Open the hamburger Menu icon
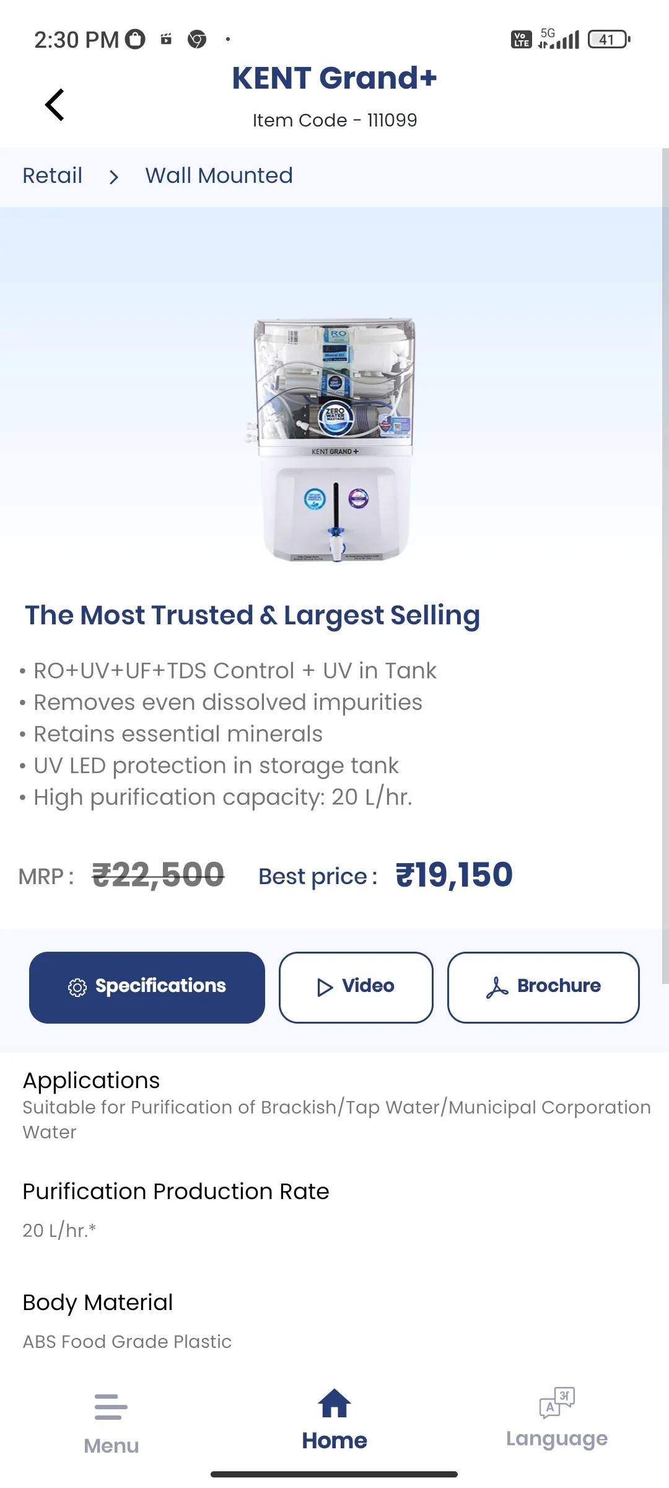Image resolution: width=669 pixels, height=1488 pixels. click(x=111, y=1407)
